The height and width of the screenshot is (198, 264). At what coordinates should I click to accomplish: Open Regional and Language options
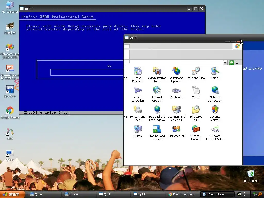pos(157,113)
